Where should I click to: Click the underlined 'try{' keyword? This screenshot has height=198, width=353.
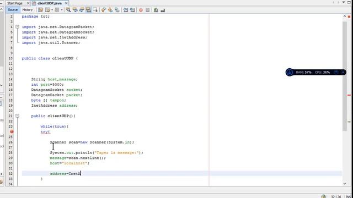pos(45,132)
